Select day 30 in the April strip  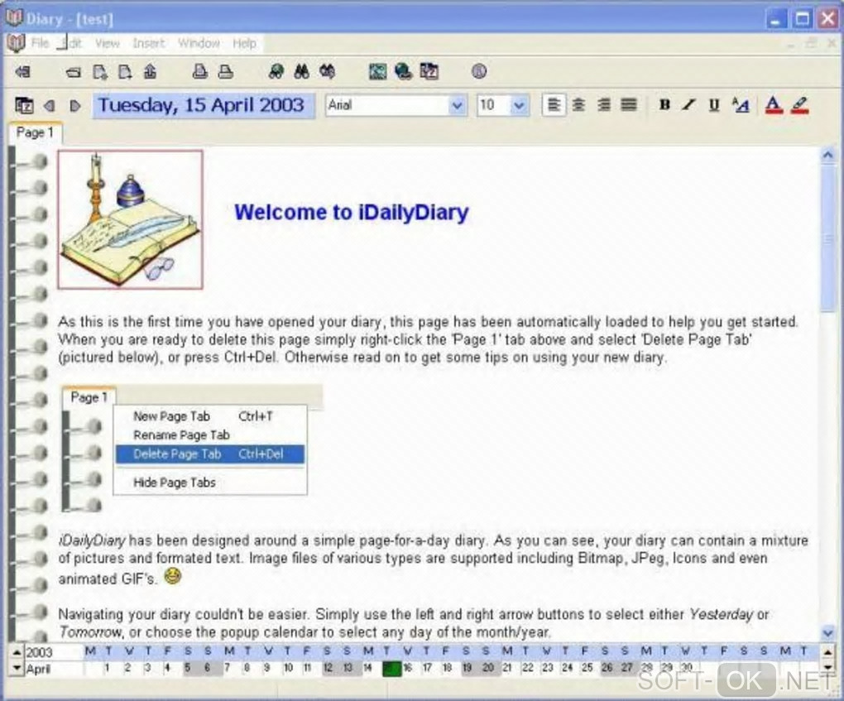pos(686,668)
